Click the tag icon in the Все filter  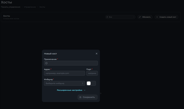pyautogui.click(x=107, y=17)
